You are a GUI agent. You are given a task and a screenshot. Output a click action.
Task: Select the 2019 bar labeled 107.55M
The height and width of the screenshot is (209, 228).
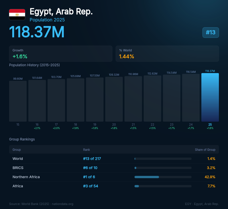pos(95,100)
